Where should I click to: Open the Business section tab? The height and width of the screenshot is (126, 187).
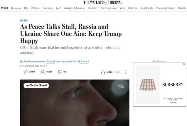(x=16, y=8)
